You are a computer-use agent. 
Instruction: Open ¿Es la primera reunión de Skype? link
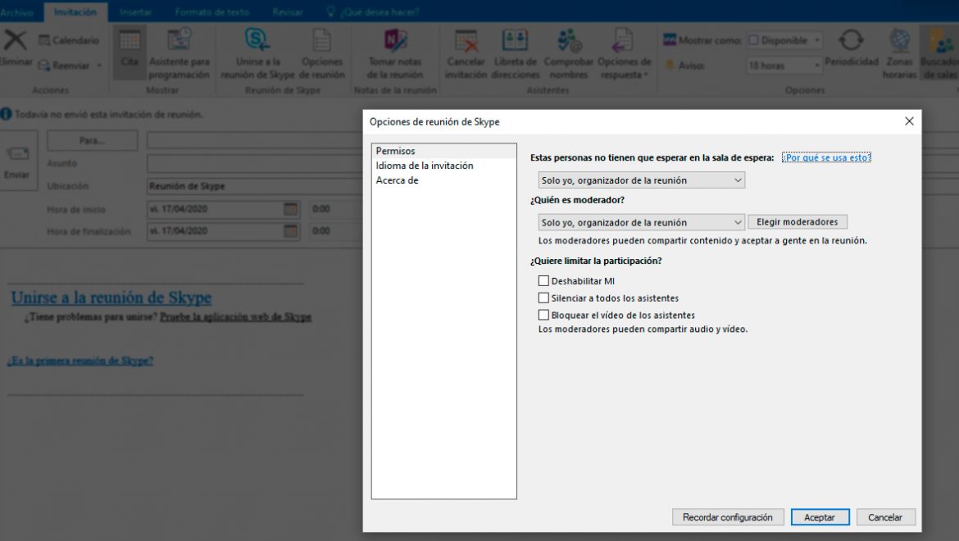[80, 361]
